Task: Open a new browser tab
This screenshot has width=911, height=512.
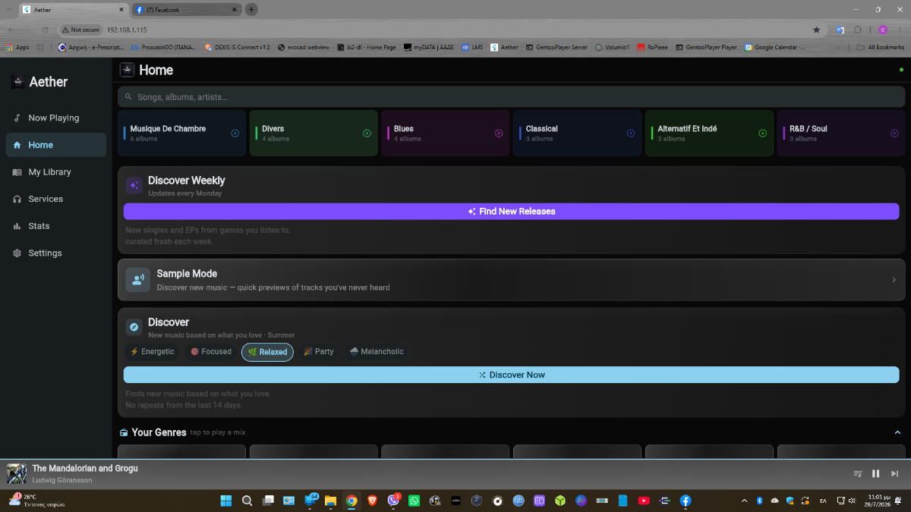Action: coord(251,10)
